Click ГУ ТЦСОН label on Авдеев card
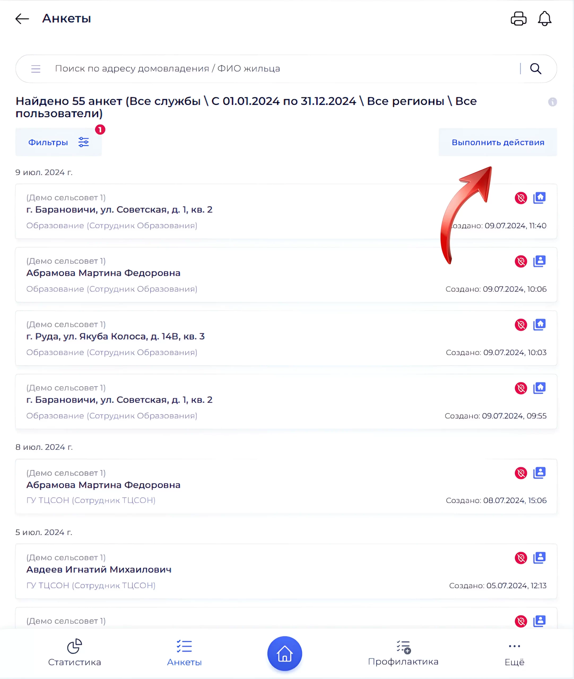Image resolution: width=574 pixels, height=679 pixels. [x=91, y=586]
